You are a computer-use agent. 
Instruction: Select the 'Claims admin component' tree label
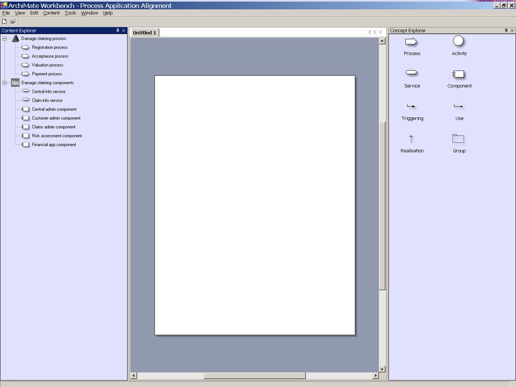click(x=54, y=127)
